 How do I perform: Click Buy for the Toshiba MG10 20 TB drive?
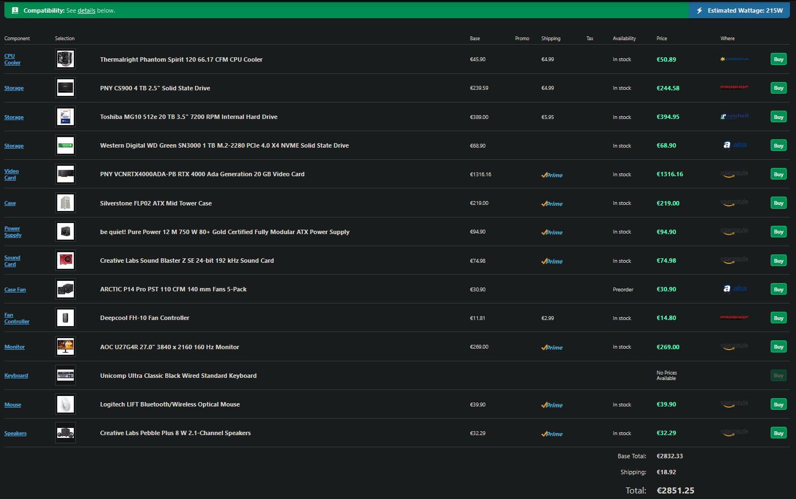[x=778, y=117]
